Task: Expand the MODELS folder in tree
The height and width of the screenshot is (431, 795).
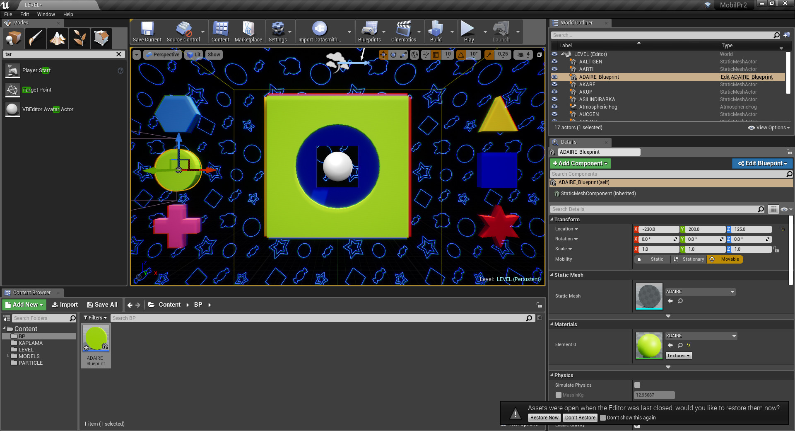Action: click(x=8, y=356)
